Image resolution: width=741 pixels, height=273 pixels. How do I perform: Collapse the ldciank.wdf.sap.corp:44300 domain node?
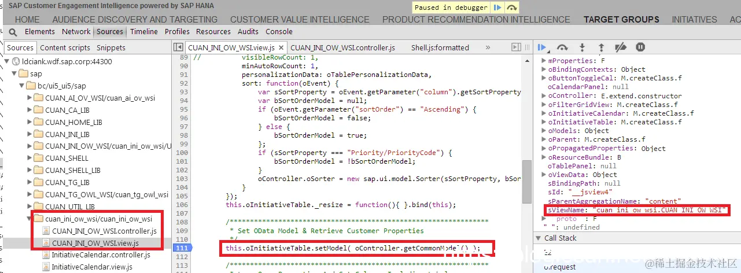7,62
